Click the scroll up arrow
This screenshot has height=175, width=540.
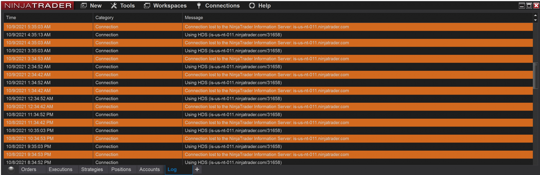tap(535, 15)
